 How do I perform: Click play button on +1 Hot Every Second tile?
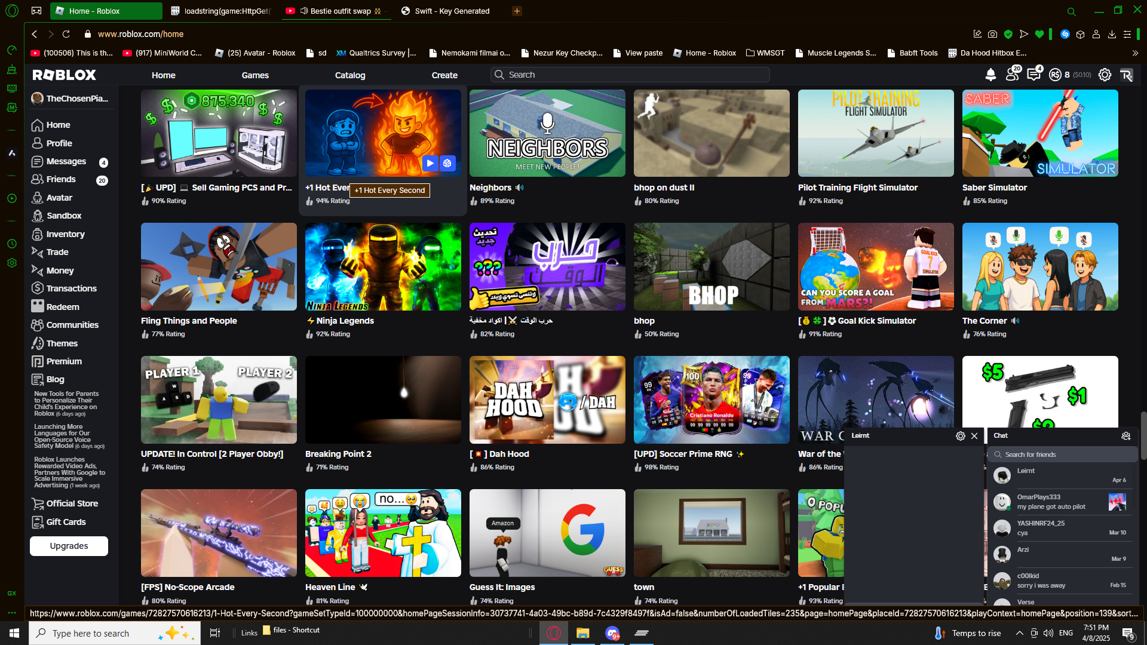click(430, 163)
